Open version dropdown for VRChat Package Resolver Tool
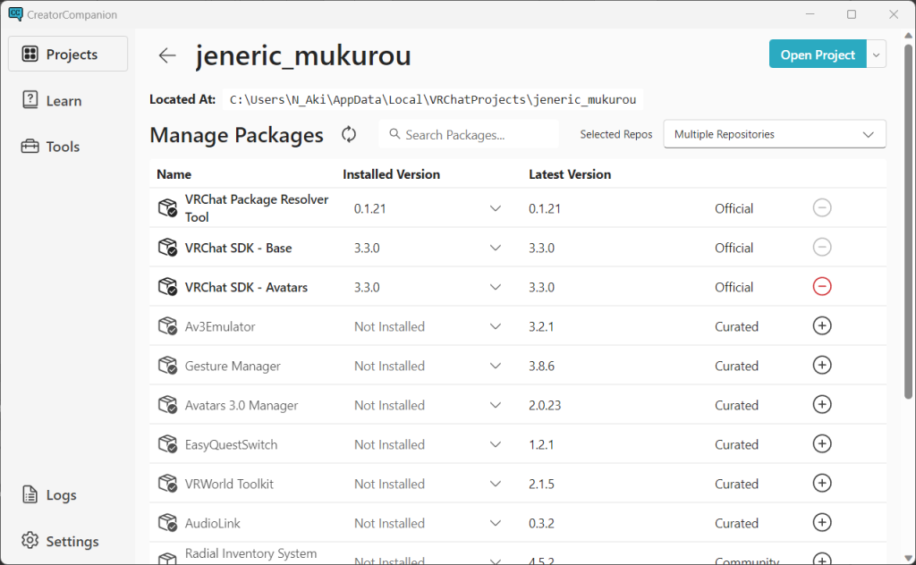916x565 pixels. pos(496,208)
